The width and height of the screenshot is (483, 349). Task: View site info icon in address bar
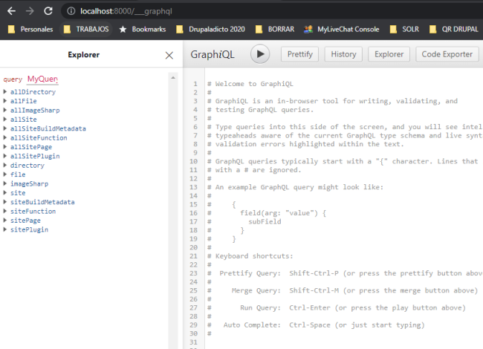71,11
